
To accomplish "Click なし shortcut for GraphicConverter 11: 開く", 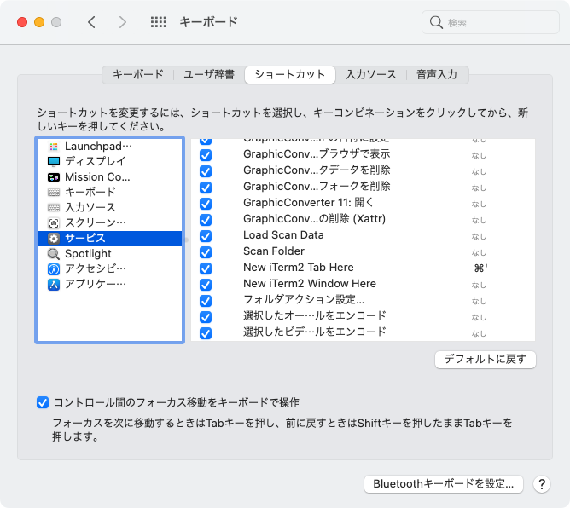I will [x=479, y=204].
